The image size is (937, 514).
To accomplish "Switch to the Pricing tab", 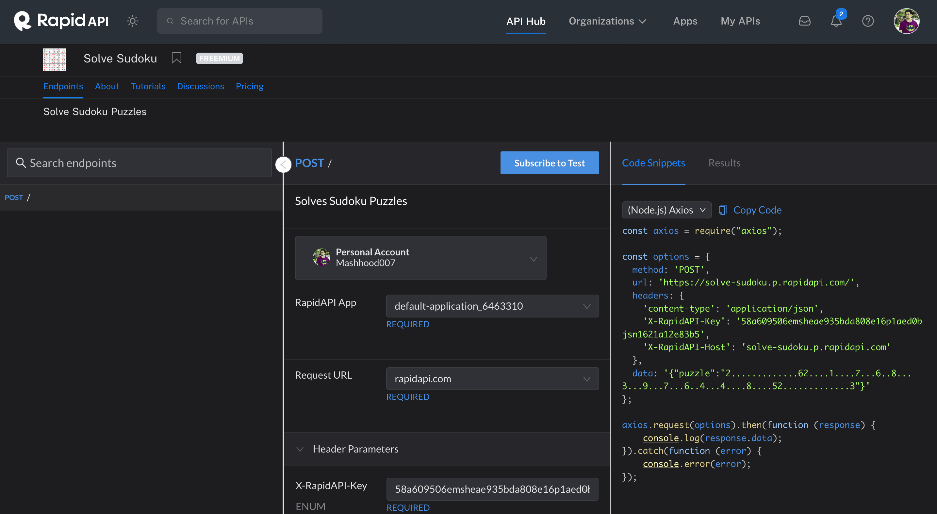I will point(250,86).
